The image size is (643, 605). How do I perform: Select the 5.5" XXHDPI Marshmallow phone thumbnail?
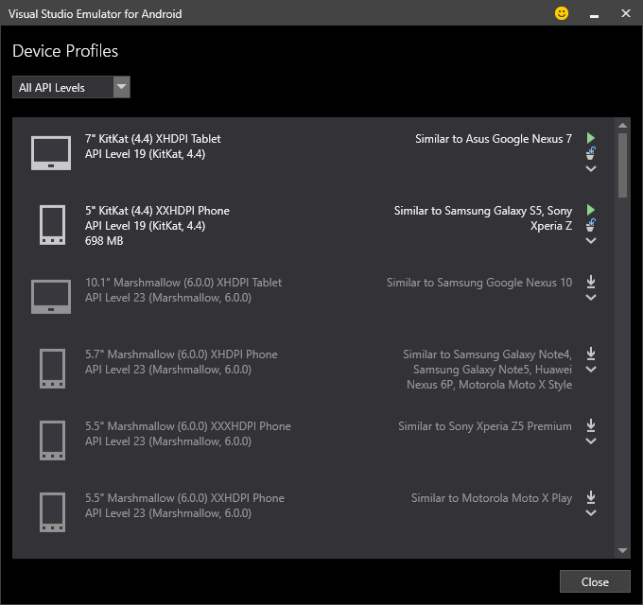51,512
